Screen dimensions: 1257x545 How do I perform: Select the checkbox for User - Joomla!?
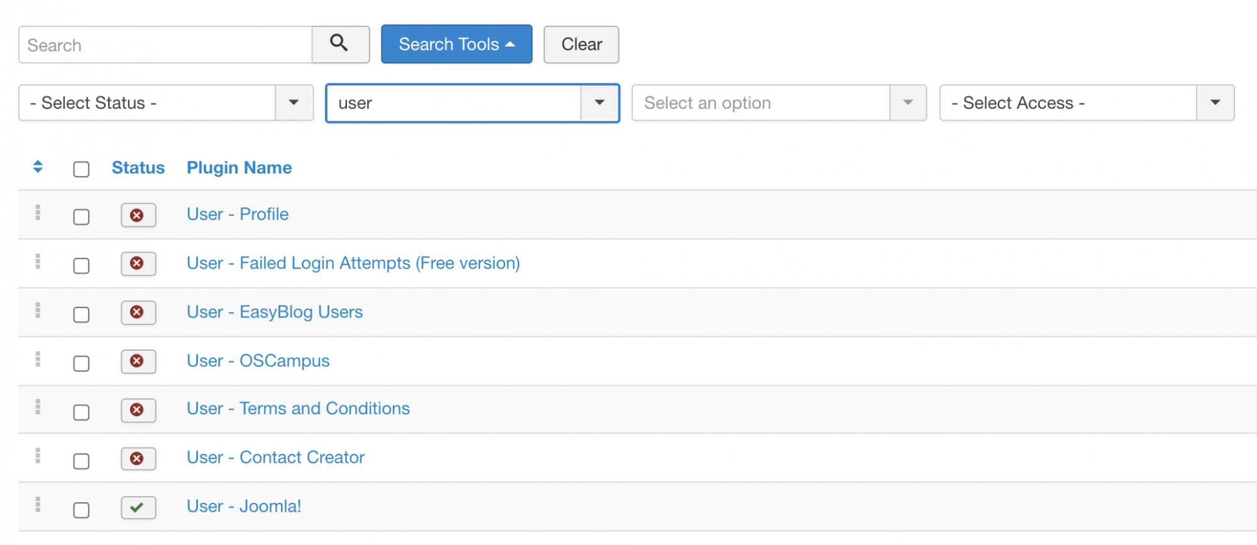pos(81,510)
